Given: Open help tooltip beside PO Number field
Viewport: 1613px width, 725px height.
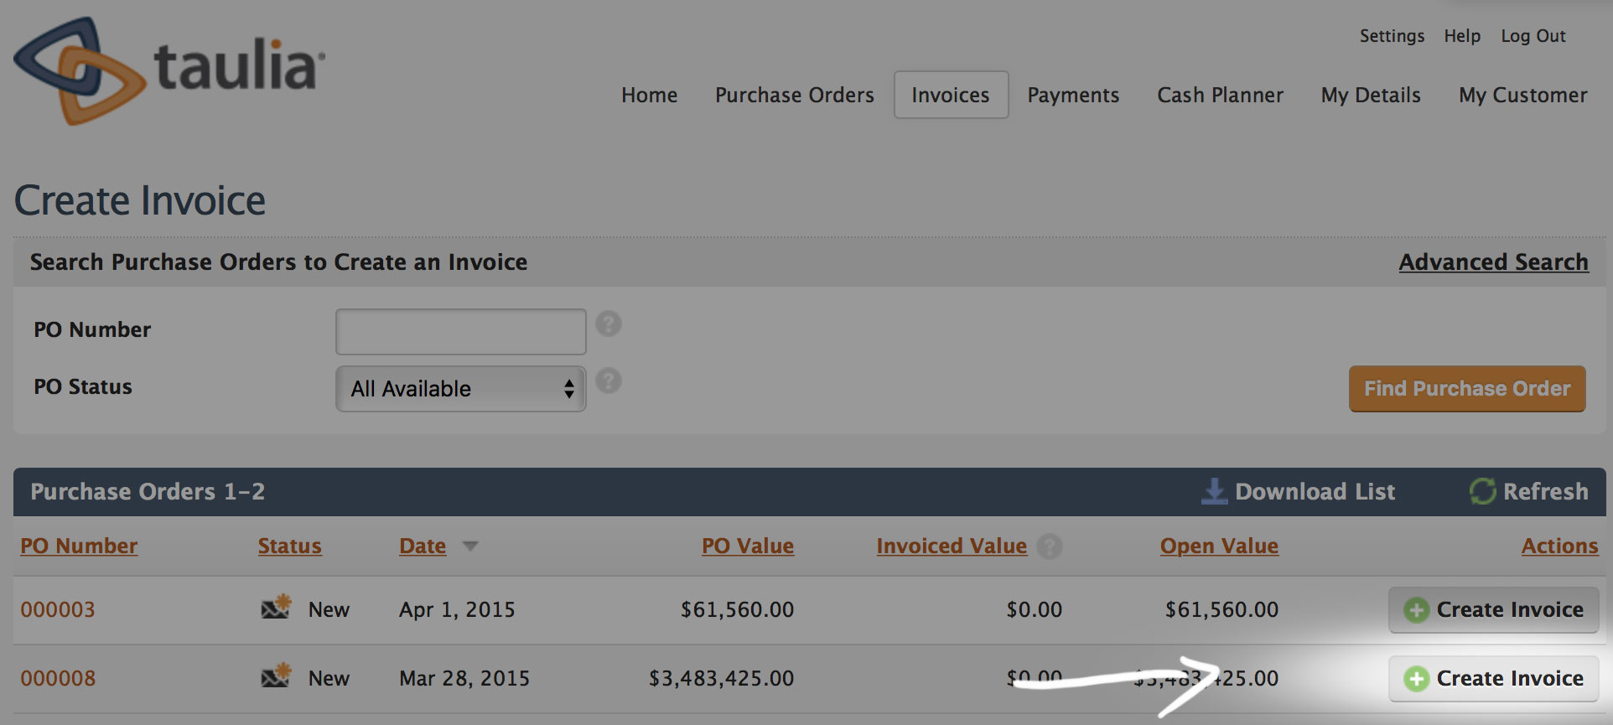Looking at the screenshot, I should click(x=609, y=324).
